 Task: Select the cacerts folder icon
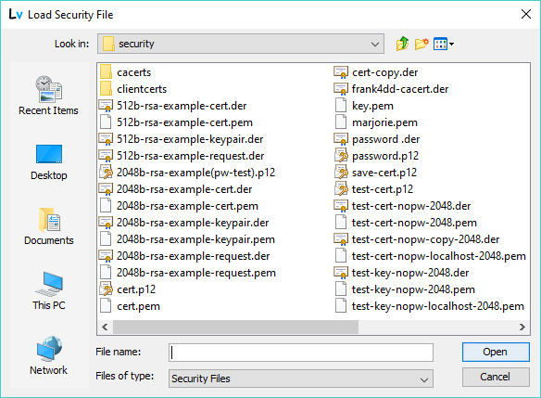click(106, 72)
